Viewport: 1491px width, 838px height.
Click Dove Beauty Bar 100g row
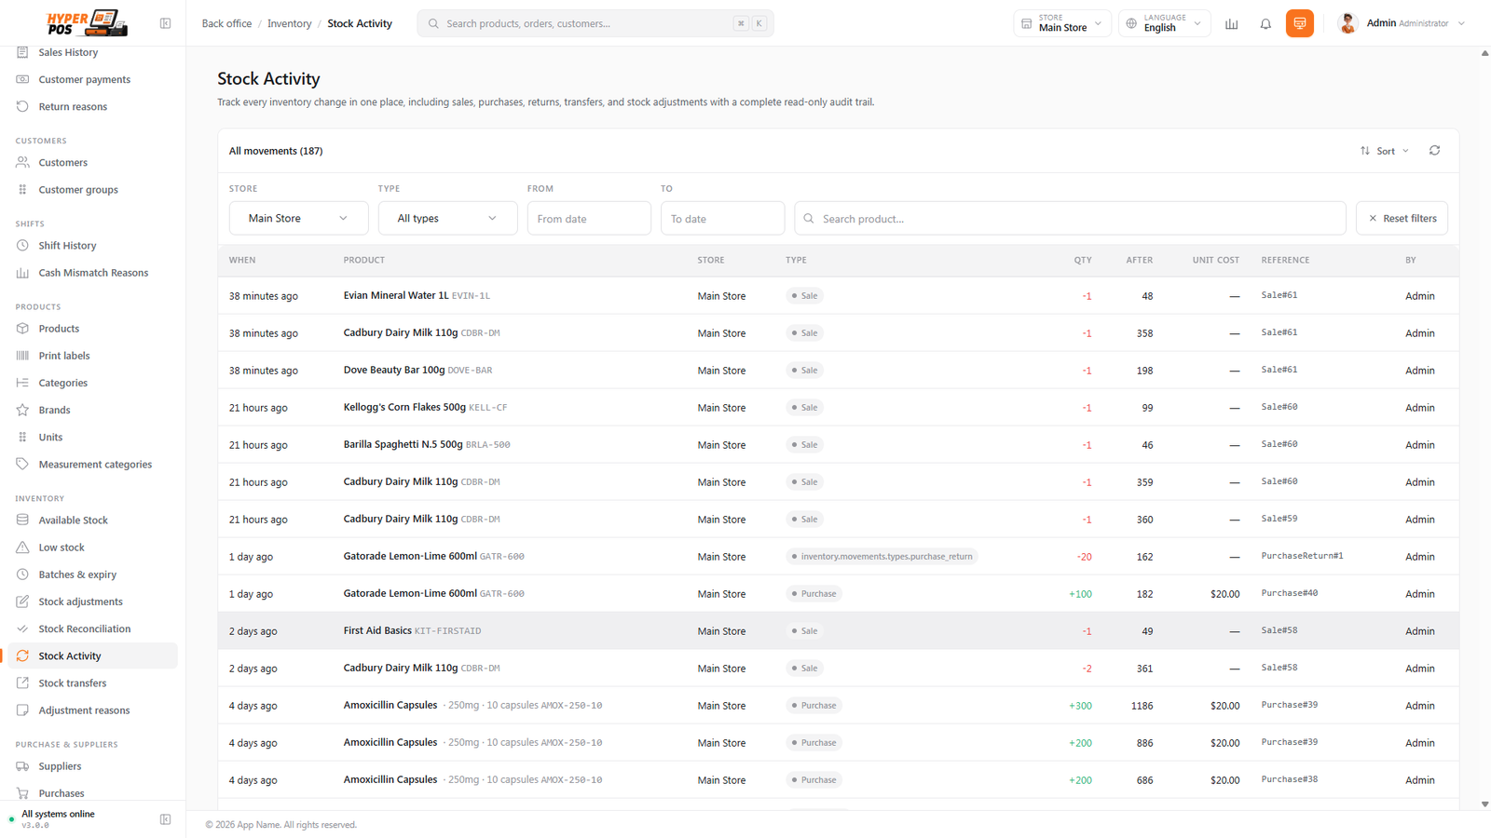[838, 370]
